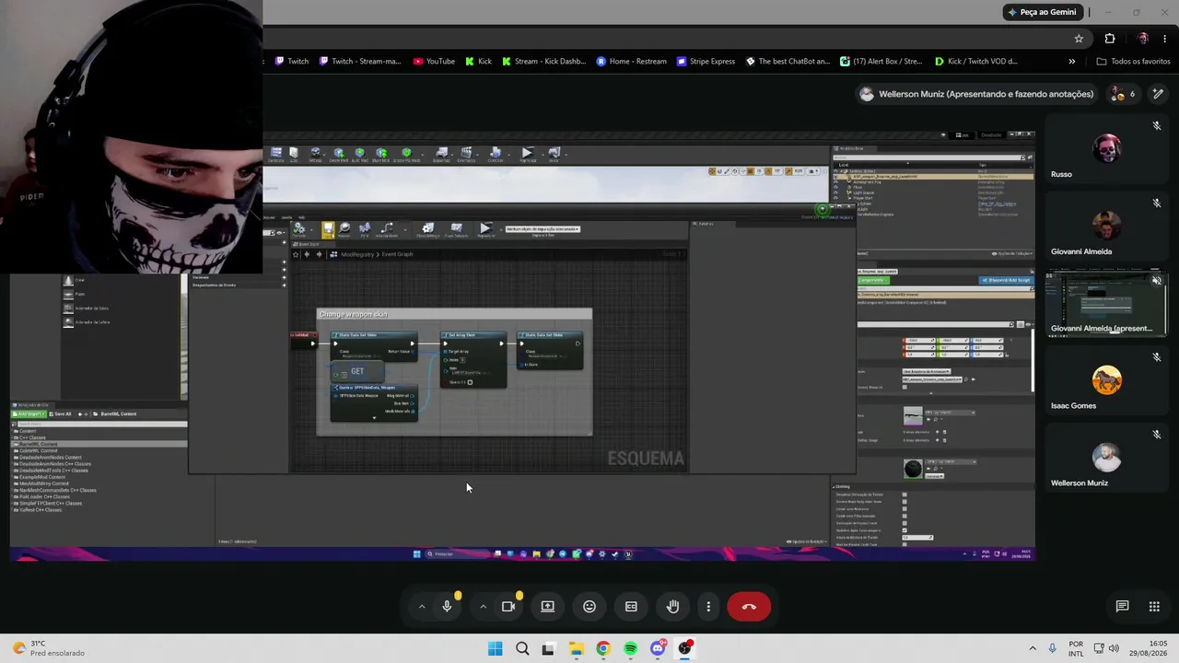The width and height of the screenshot is (1179, 663).
Task: Open the Twitch bookmark
Action: (292, 62)
